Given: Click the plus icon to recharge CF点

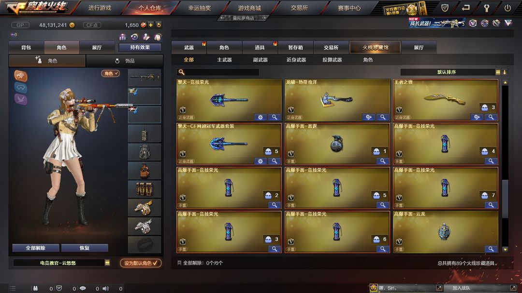Looking at the screenshot, I should point(150,25).
